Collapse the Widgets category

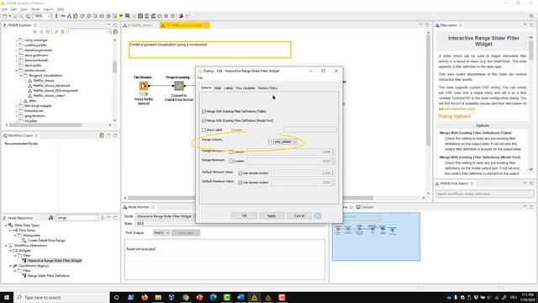tap(10, 251)
